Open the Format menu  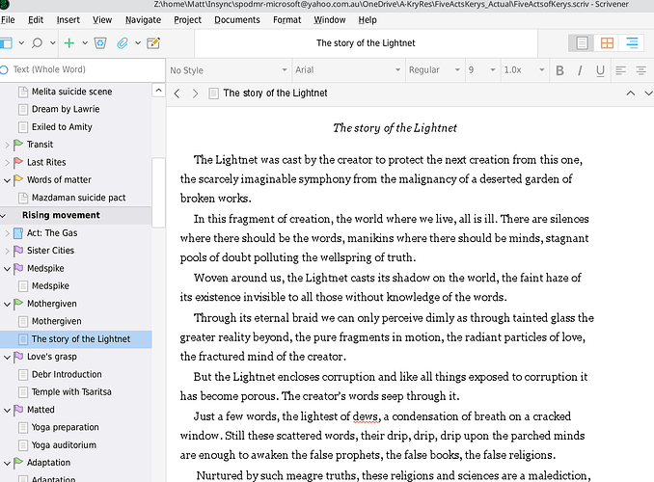tap(286, 19)
